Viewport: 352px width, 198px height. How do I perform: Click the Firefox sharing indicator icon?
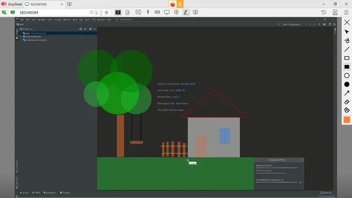point(173,4)
